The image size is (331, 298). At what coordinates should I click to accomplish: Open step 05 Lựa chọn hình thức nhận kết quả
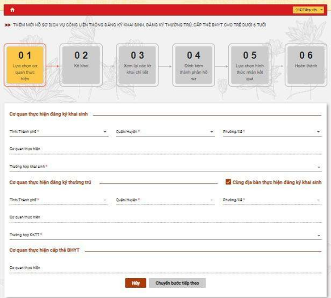(x=250, y=65)
